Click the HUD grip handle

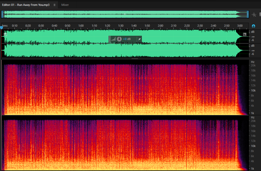pyautogui.click(x=110, y=39)
